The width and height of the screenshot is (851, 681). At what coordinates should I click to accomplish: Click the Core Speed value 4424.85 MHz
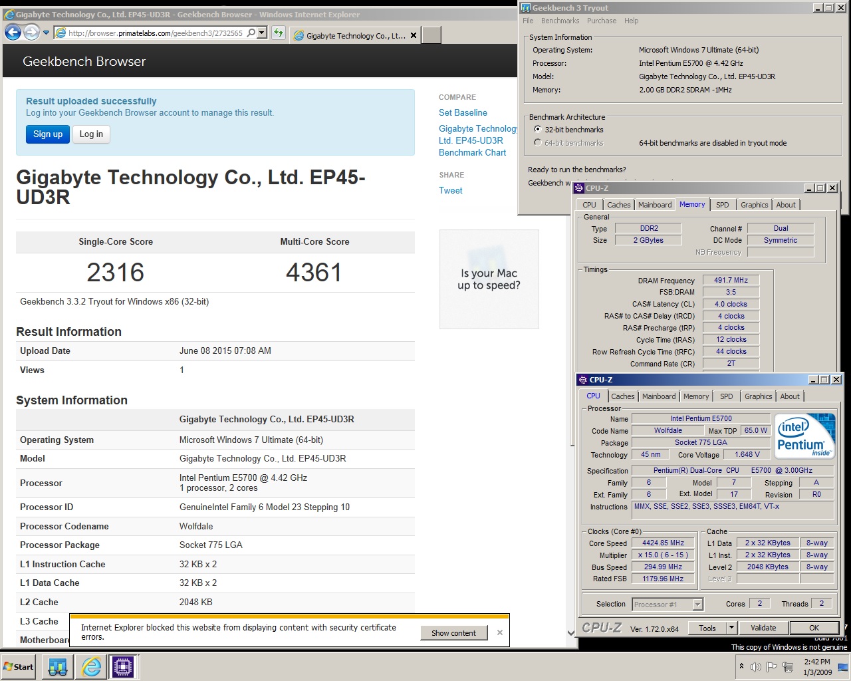point(663,543)
